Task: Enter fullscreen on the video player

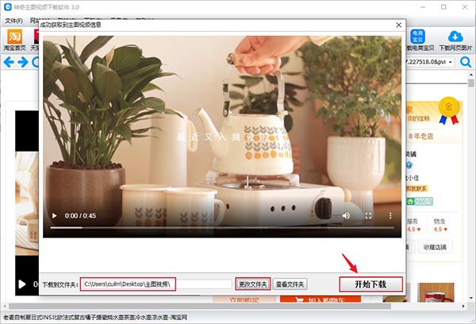Action: click(x=368, y=215)
